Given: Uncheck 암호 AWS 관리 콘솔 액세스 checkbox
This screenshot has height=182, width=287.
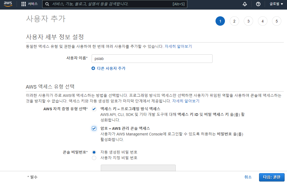Looking at the screenshot, I should click(x=94, y=128).
